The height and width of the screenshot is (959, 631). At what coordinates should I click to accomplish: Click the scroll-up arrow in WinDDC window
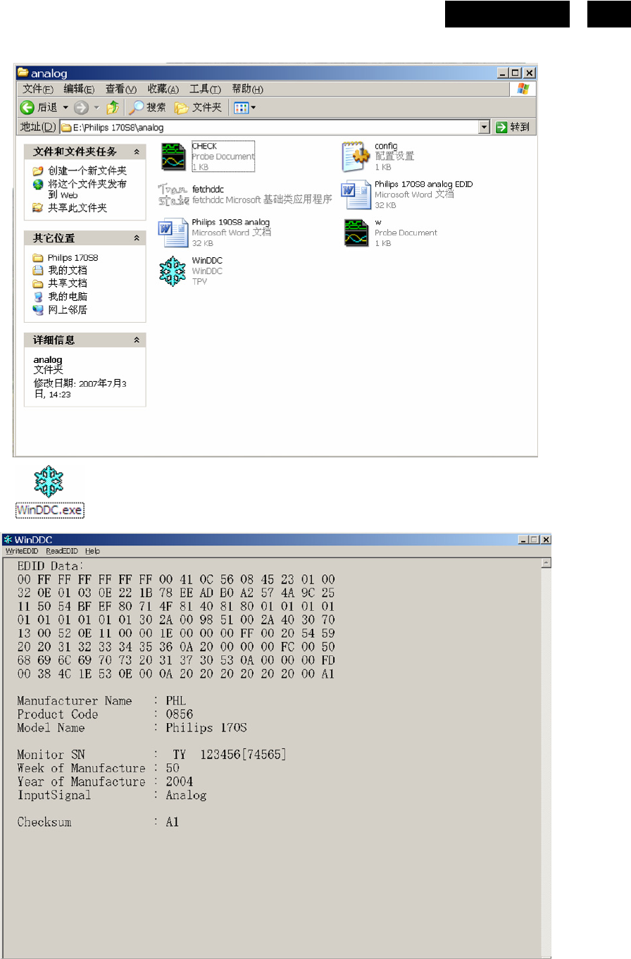(546, 563)
